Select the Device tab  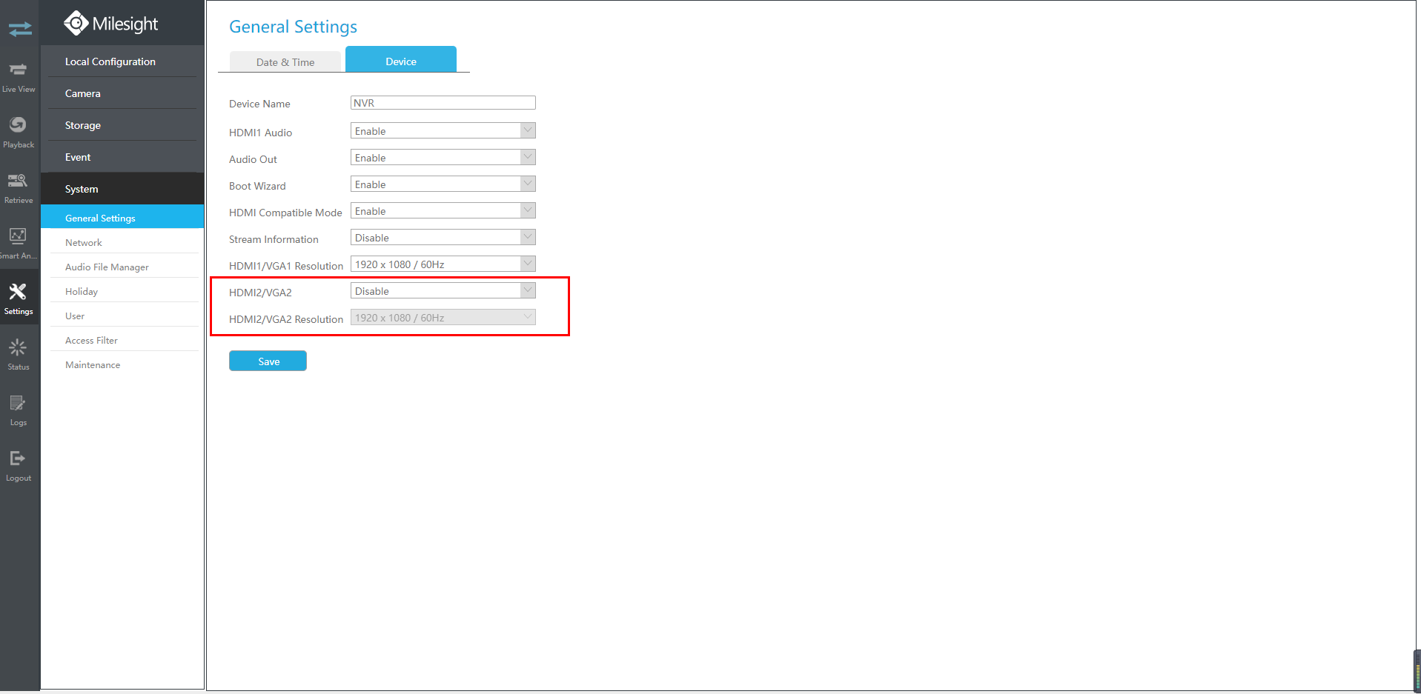click(x=401, y=60)
